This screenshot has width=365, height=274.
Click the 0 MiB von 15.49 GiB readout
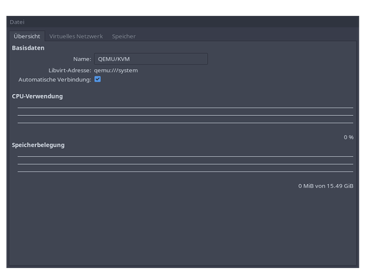click(326, 186)
